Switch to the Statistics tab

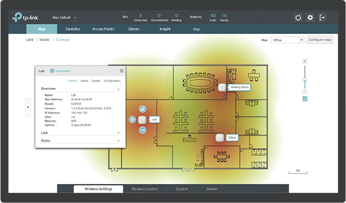tap(73, 29)
